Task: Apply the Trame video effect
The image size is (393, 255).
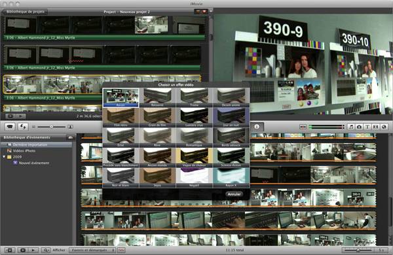Action: (x=195, y=97)
